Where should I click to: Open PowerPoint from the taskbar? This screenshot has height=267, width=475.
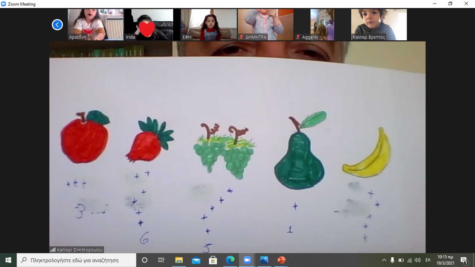281,260
